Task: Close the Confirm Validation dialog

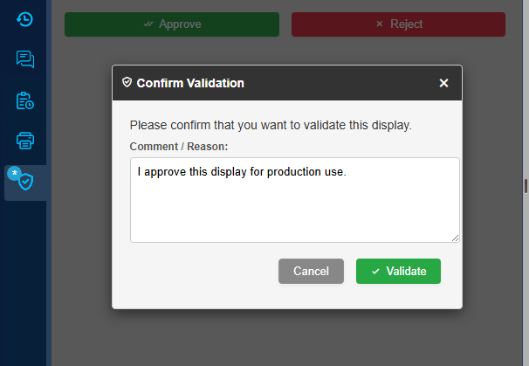Action: click(x=443, y=83)
